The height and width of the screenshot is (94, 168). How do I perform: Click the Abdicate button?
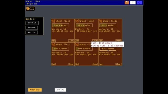coord(60,90)
